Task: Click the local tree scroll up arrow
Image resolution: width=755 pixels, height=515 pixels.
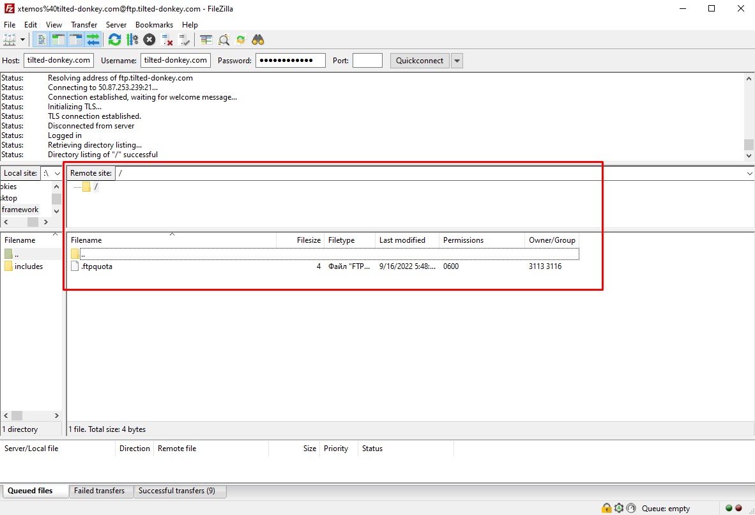Action: pyautogui.click(x=56, y=187)
